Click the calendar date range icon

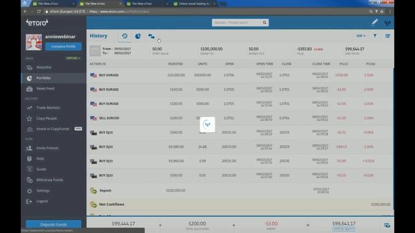tap(95, 51)
